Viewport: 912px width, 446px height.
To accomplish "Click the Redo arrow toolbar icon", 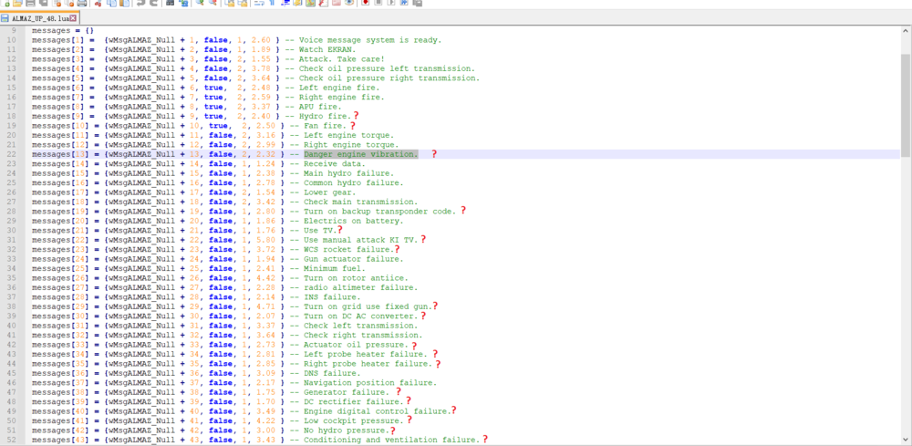I will click(153, 3).
